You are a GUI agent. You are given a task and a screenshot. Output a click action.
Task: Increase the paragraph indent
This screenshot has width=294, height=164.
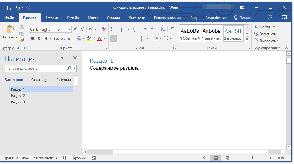click(153, 29)
